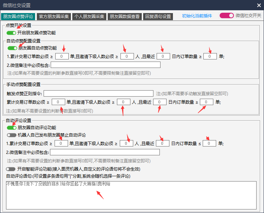The image size is (264, 213).
Task: Click the 触发点赞正则指令 input field
Action: click(x=99, y=93)
